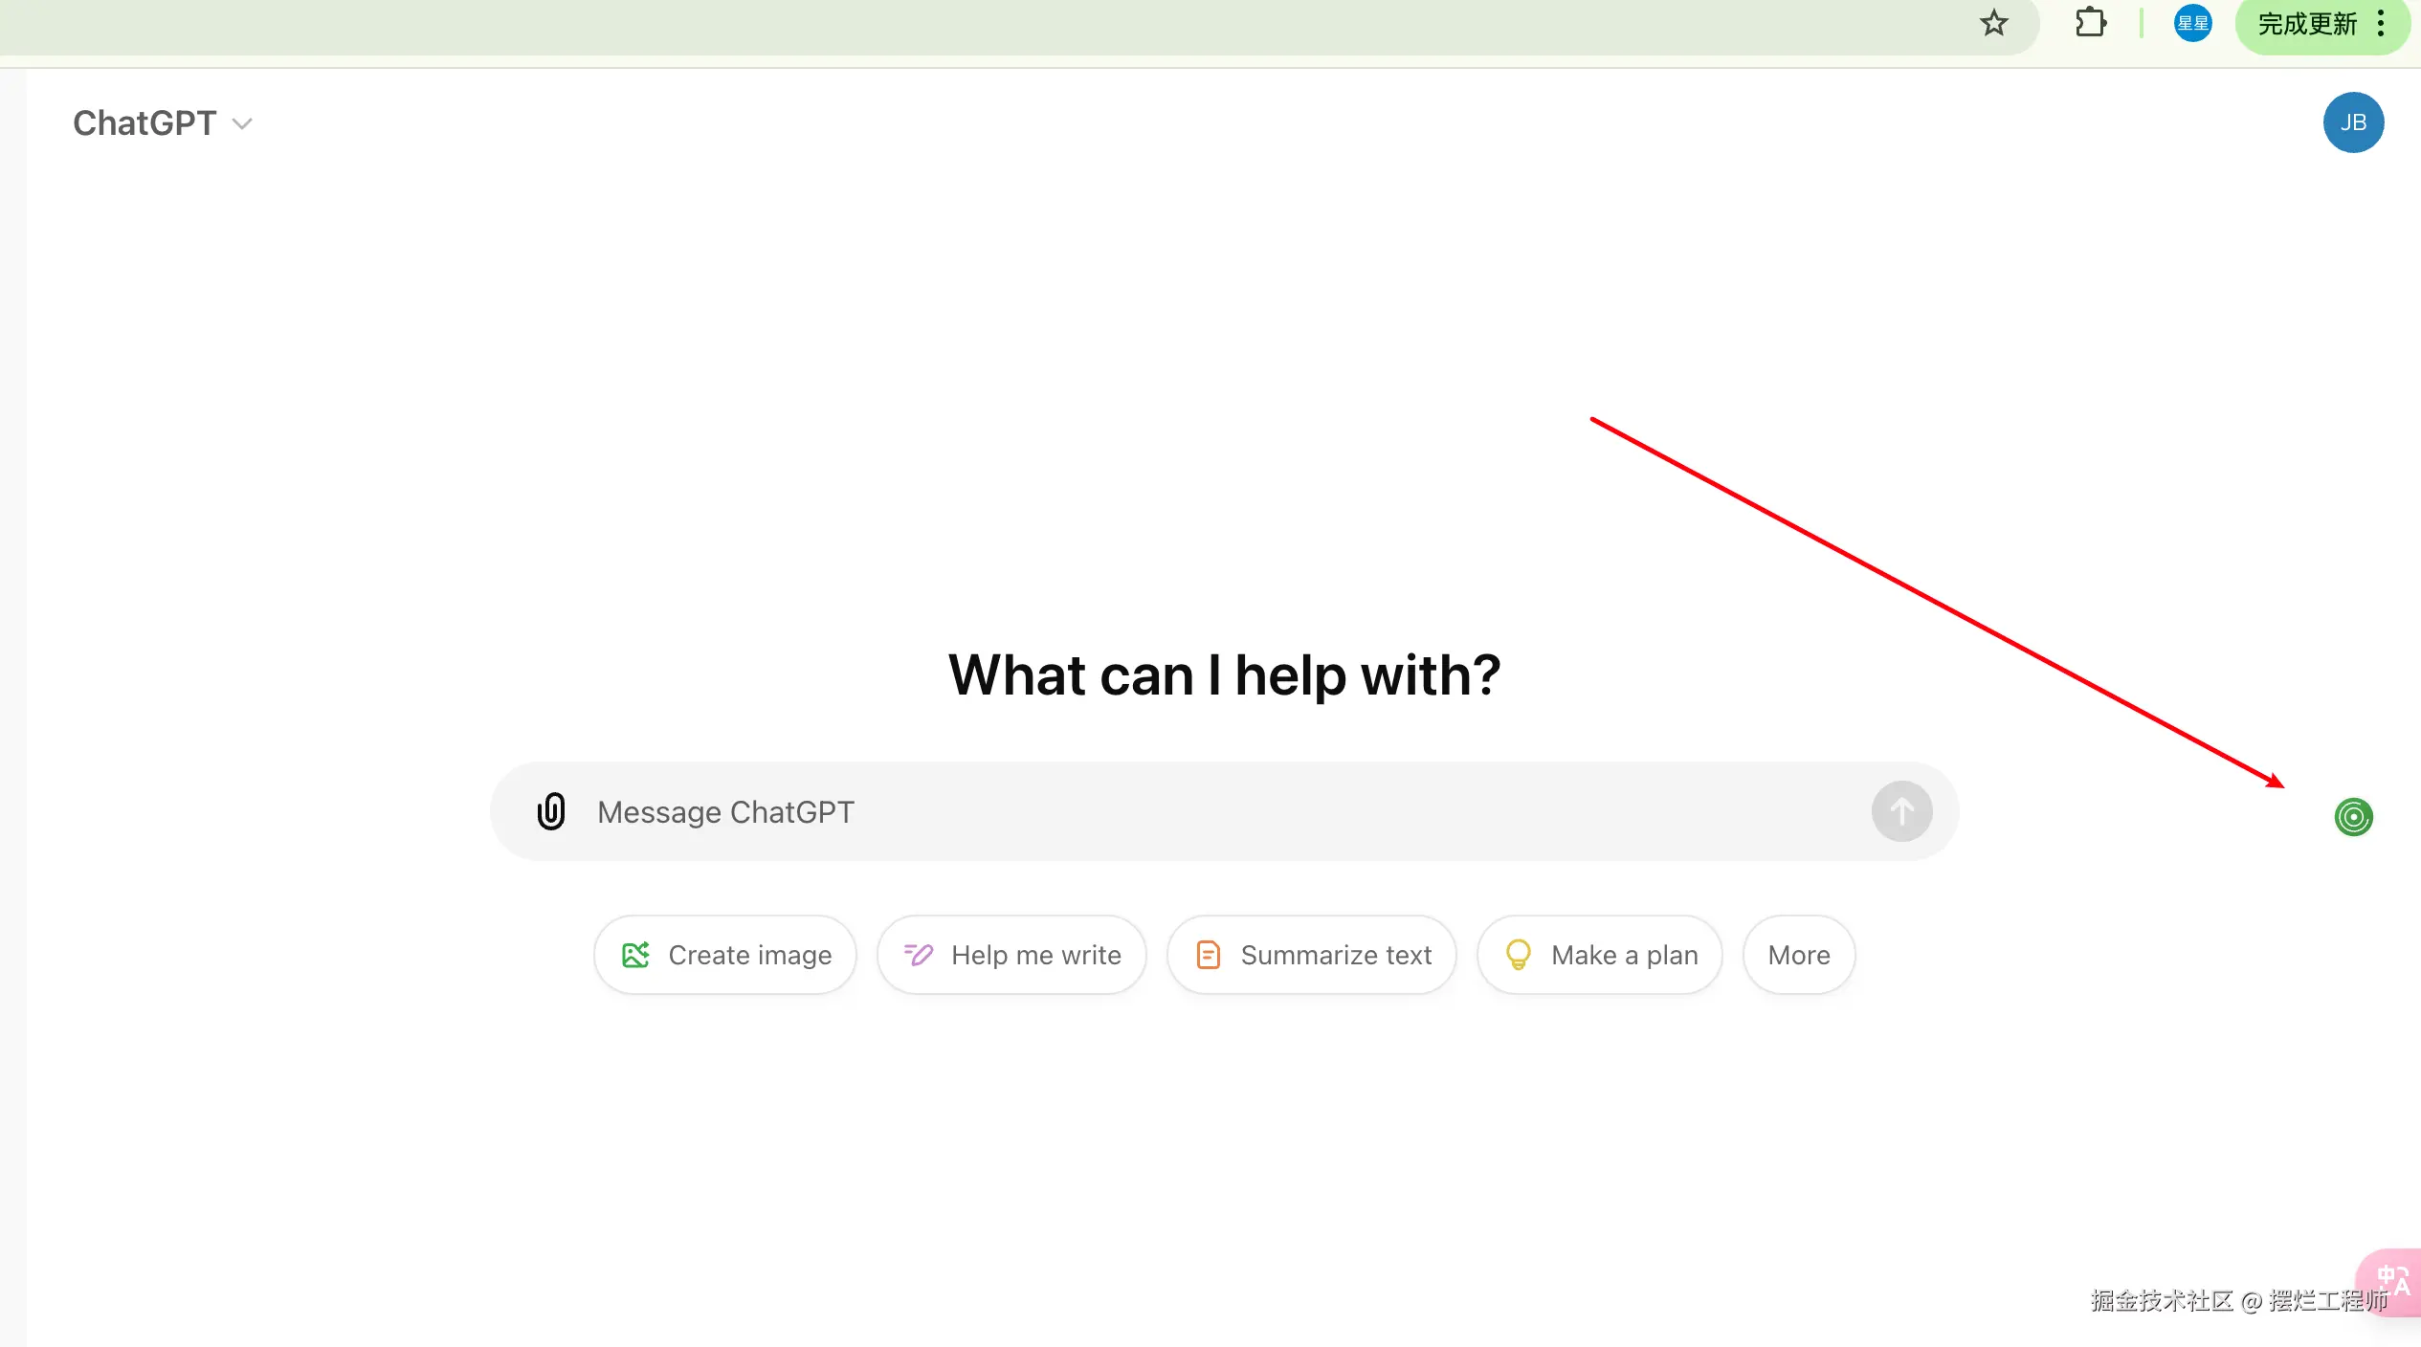Choose the Make a plan suggestion
The width and height of the screenshot is (2421, 1347).
pos(1600,955)
